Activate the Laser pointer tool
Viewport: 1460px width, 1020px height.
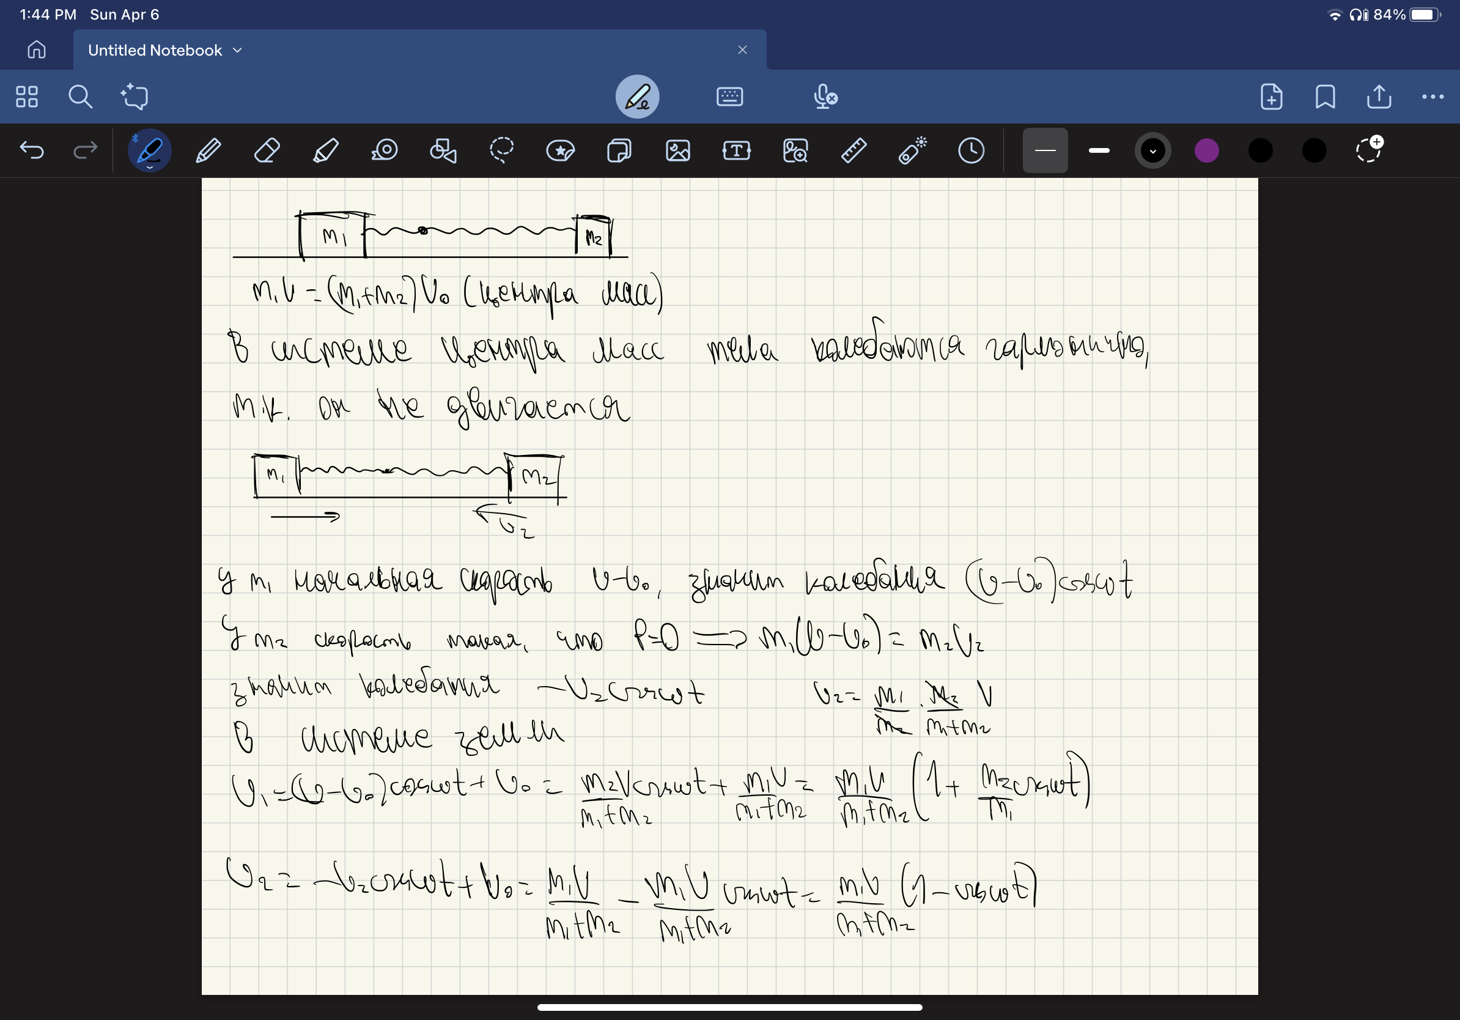[912, 150]
